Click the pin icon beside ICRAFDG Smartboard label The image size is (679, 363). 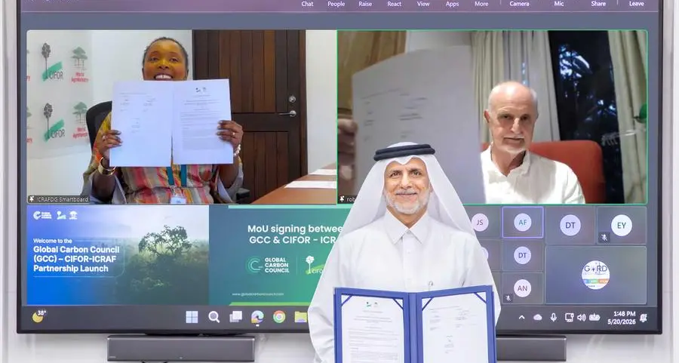(32, 199)
